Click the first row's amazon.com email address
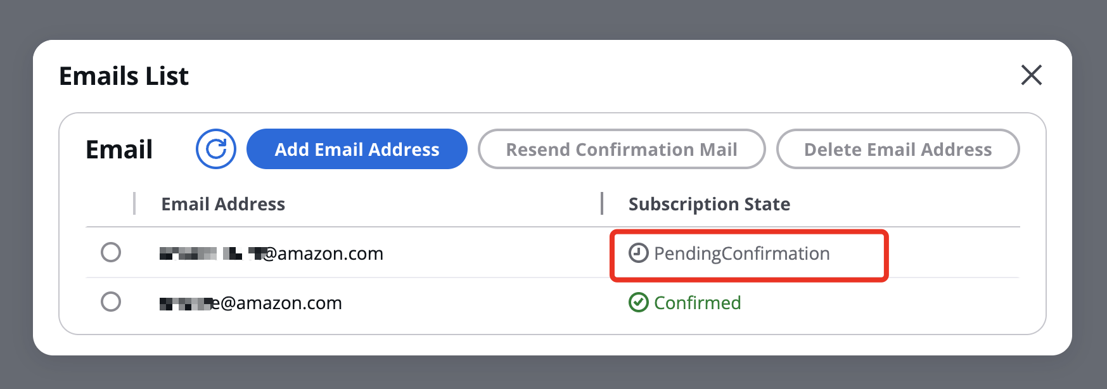The image size is (1107, 389). coord(271,253)
